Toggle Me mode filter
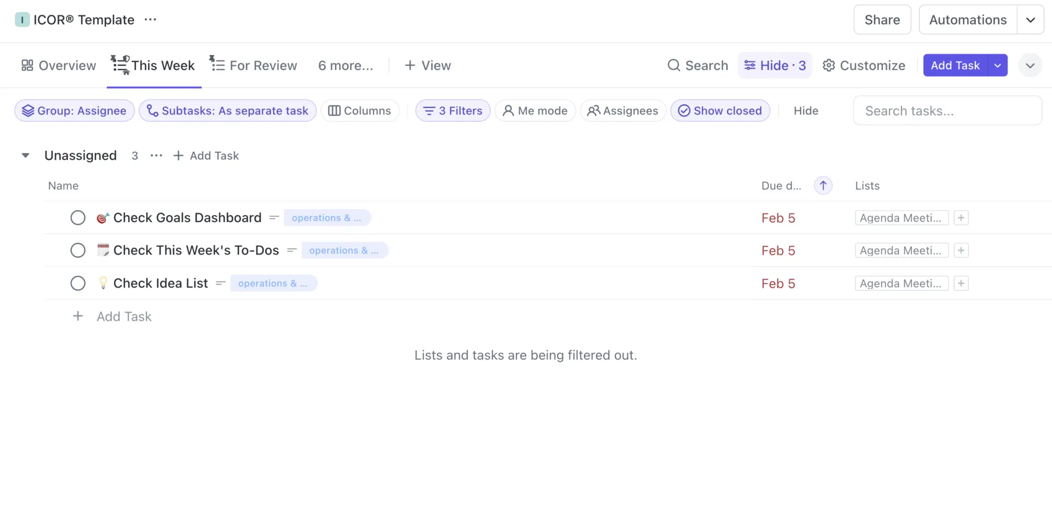Viewport: 1052px width, 508px height. coord(535,111)
